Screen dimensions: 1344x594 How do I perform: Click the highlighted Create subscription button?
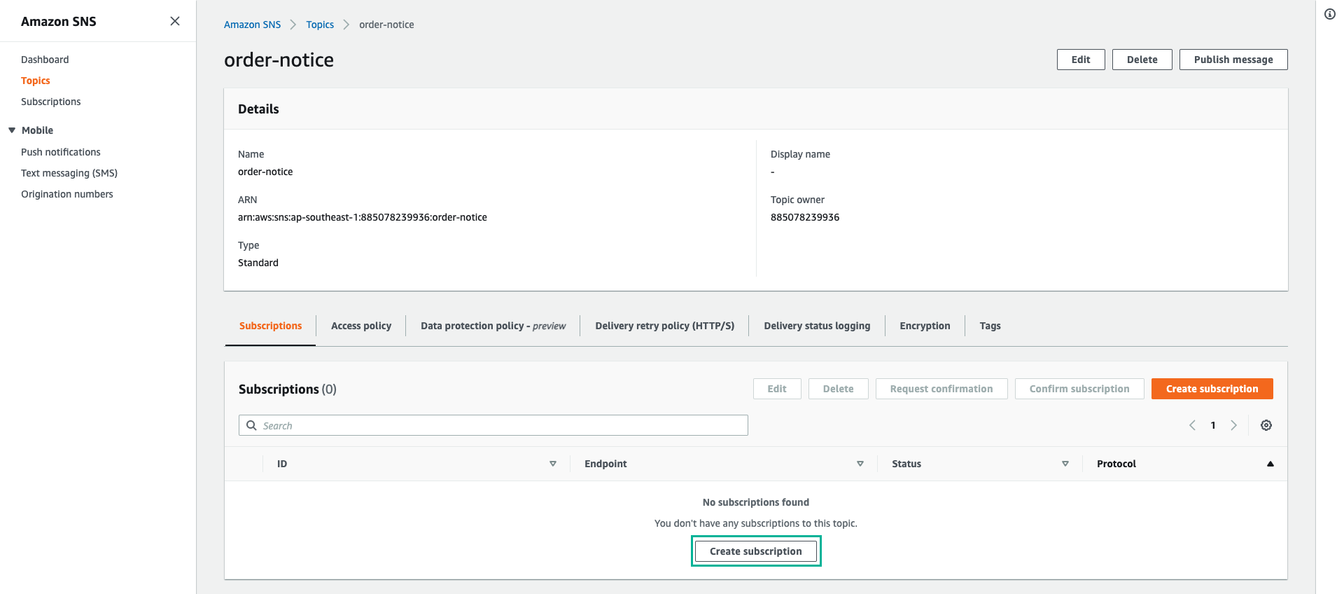coord(756,551)
